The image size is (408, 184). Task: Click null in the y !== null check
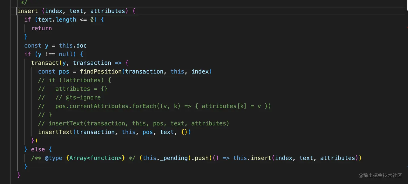click(66, 54)
